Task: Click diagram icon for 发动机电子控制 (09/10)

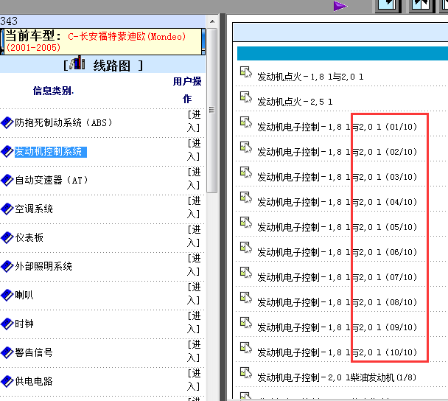Action: pos(246,323)
